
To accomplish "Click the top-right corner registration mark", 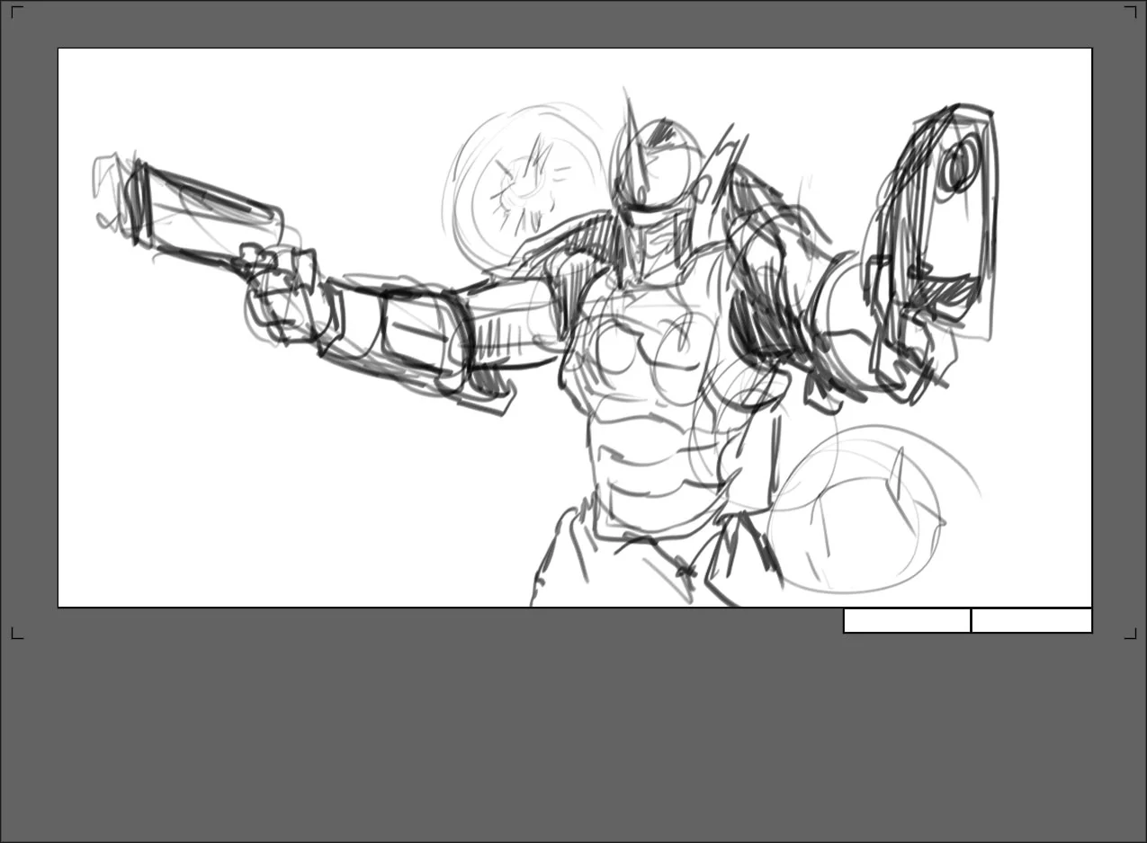I will (x=1132, y=12).
